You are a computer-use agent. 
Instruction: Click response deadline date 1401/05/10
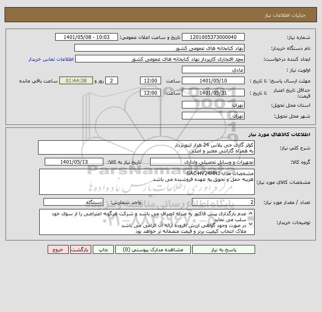pos(213,81)
